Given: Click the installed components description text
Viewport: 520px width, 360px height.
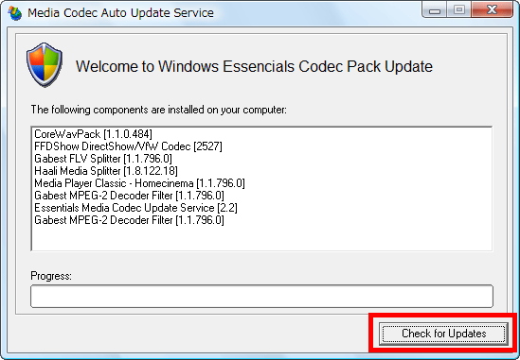Looking at the screenshot, I should [159, 110].
